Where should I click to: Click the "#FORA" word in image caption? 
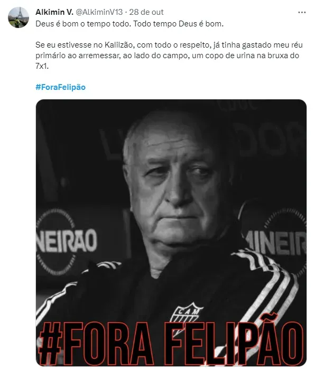pyautogui.click(x=96, y=343)
